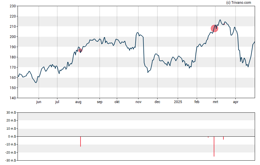This screenshot has width=260, height=165.
Task: Click the '220' y-axis label
Action: pyautogui.click(x=13, y=16)
